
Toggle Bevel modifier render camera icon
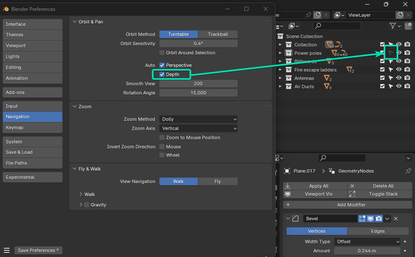[379, 219]
